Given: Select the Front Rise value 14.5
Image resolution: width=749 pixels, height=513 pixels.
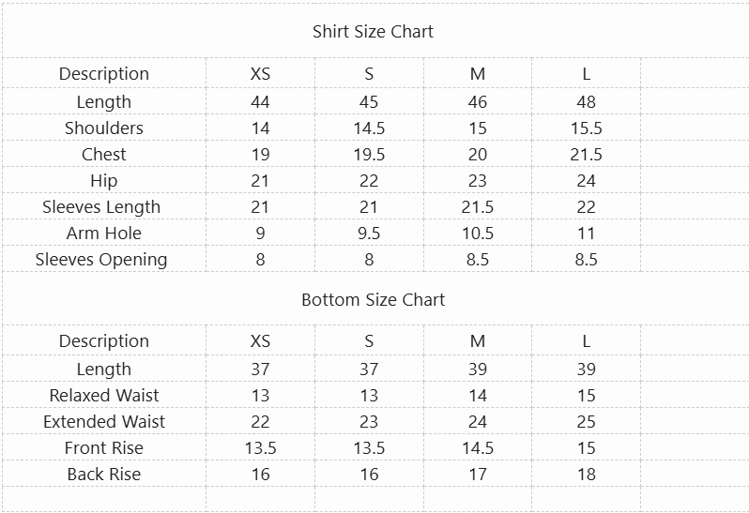Looking at the screenshot, I should point(478,448).
